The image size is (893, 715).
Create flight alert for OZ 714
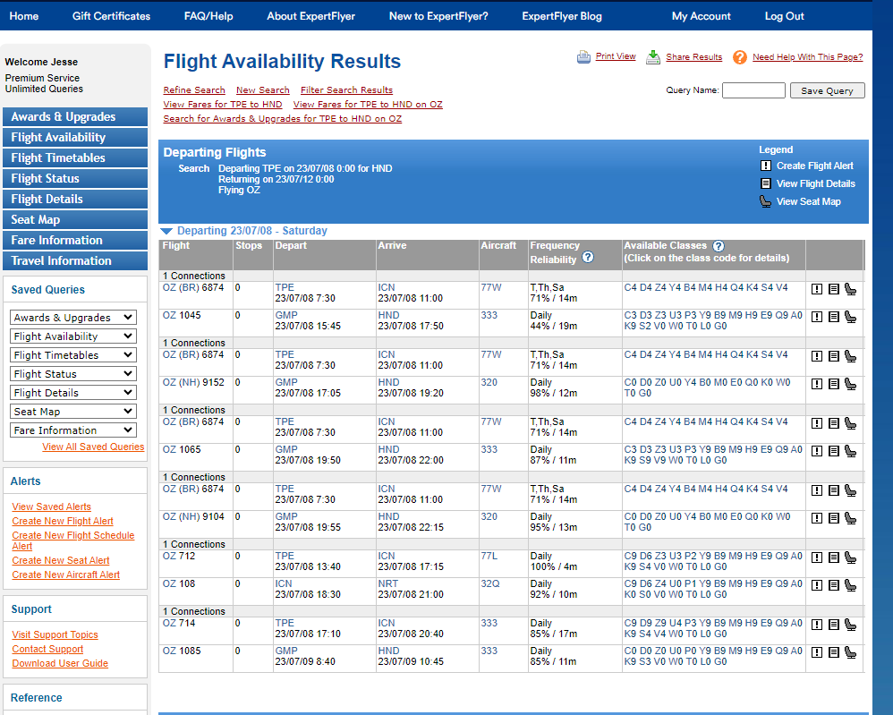(x=817, y=625)
